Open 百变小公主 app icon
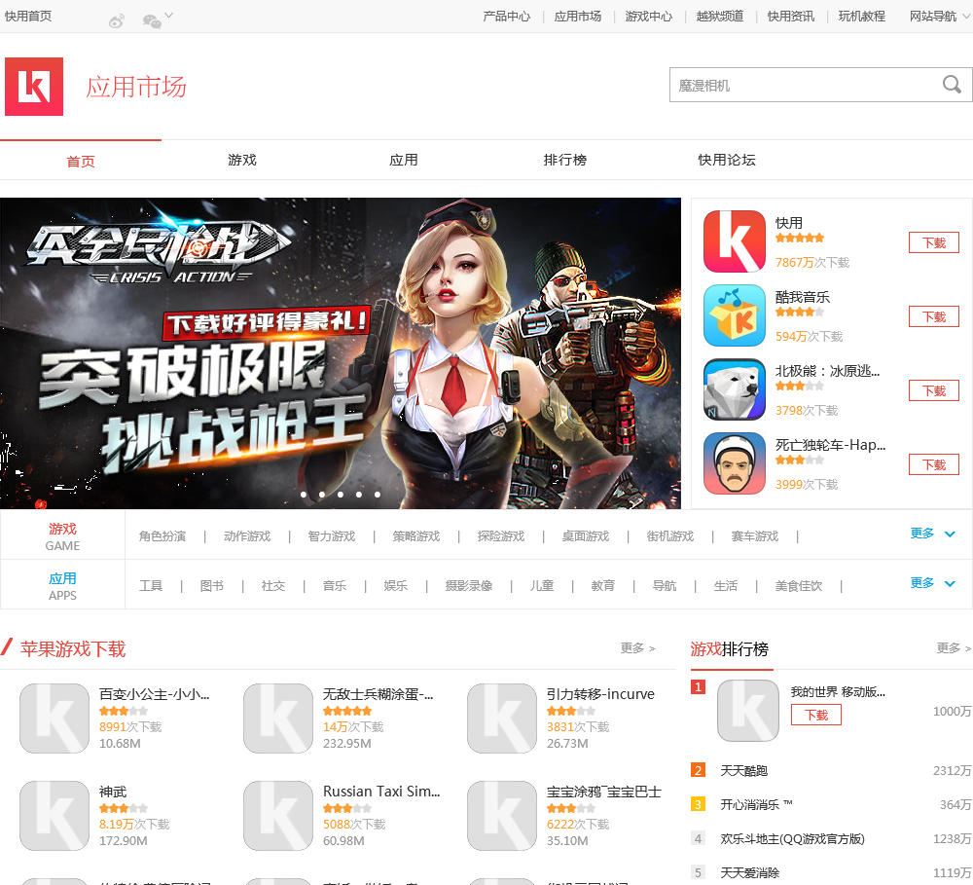This screenshot has height=885, width=973. [54, 719]
